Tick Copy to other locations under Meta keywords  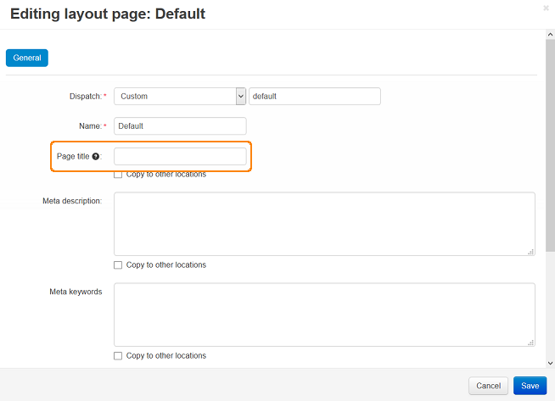click(x=118, y=356)
